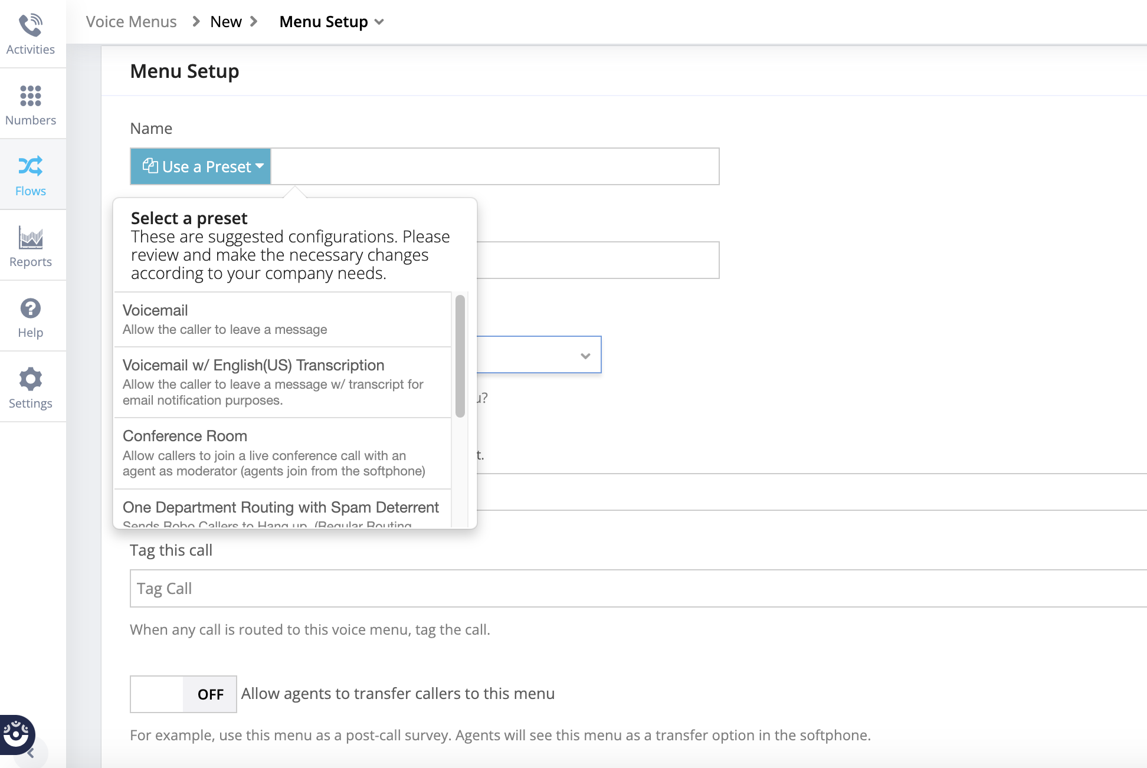Viewport: 1147px width, 768px height.
Task: Select the Flows shuffle icon
Action: point(30,167)
